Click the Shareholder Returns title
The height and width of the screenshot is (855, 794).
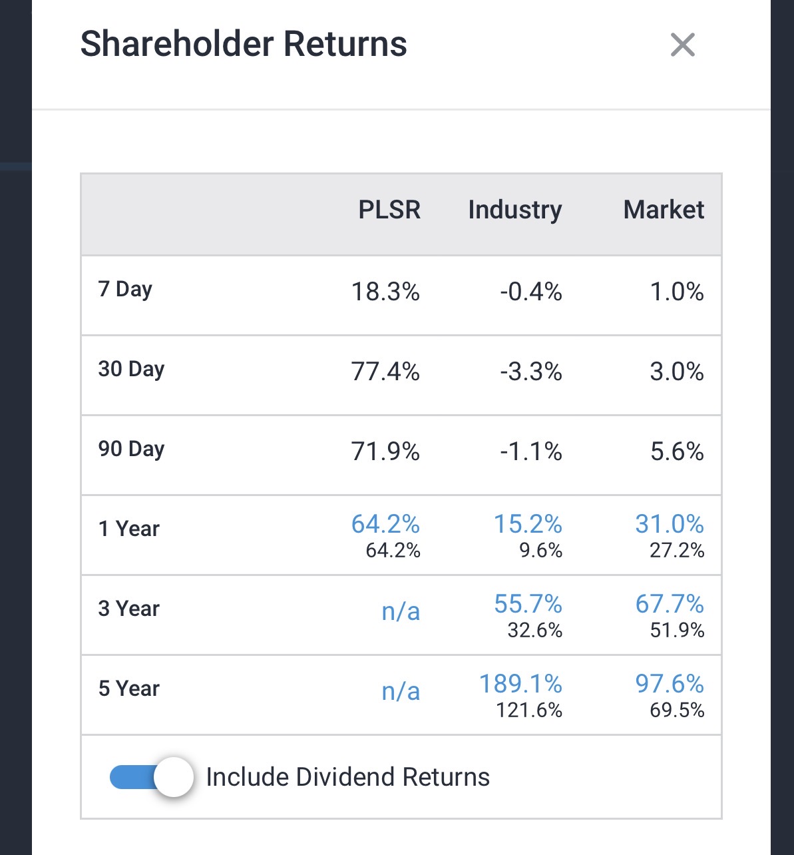click(244, 45)
